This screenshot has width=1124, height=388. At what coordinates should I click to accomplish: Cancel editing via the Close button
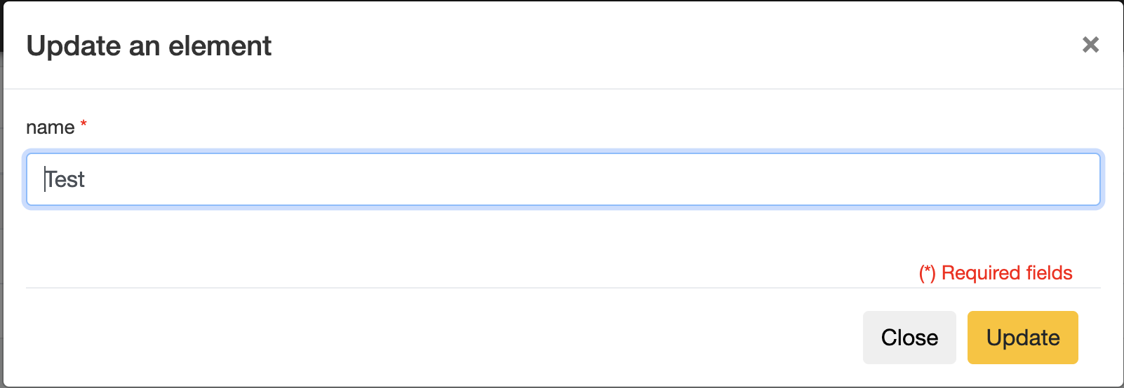tap(909, 338)
